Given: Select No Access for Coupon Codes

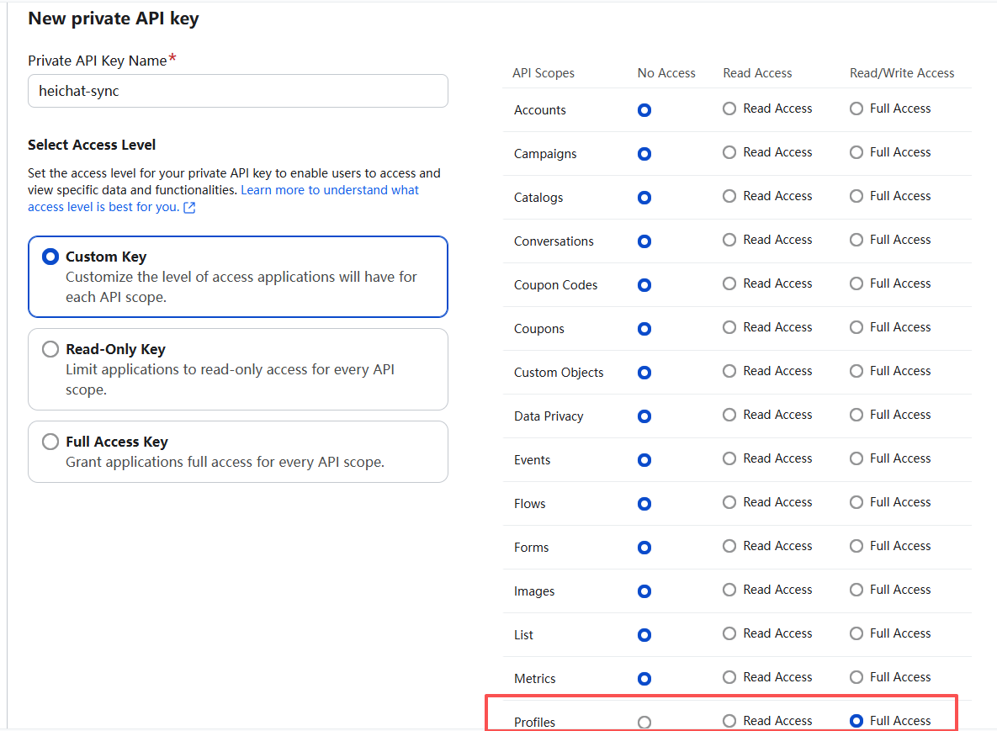Looking at the screenshot, I should [644, 285].
